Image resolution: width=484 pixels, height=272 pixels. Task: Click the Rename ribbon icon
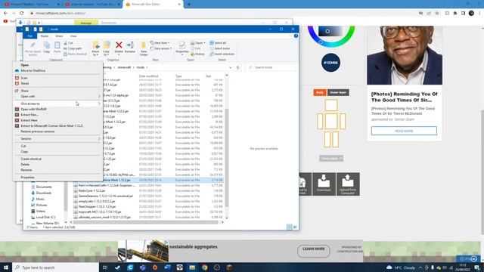(130, 47)
